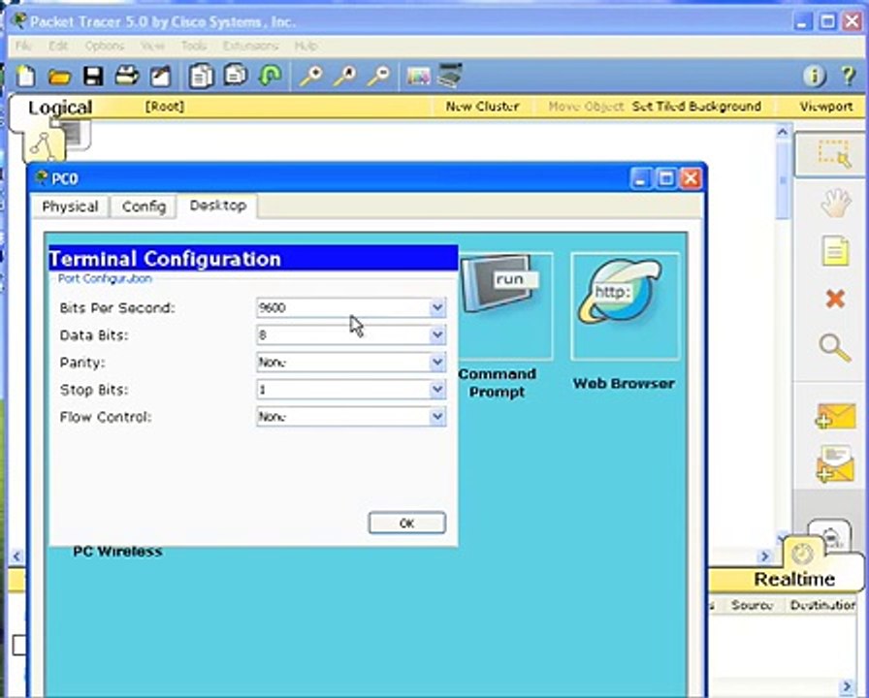Switch to the Logical workspace tab

[60, 108]
